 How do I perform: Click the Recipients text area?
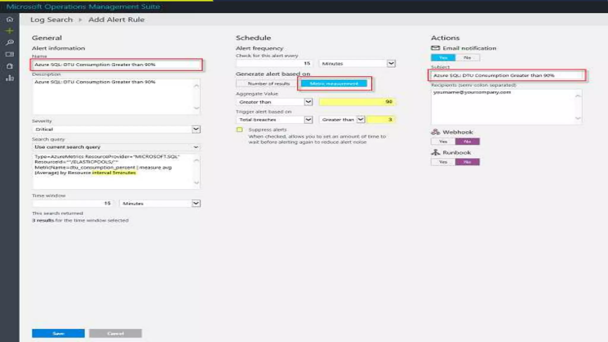[506, 106]
